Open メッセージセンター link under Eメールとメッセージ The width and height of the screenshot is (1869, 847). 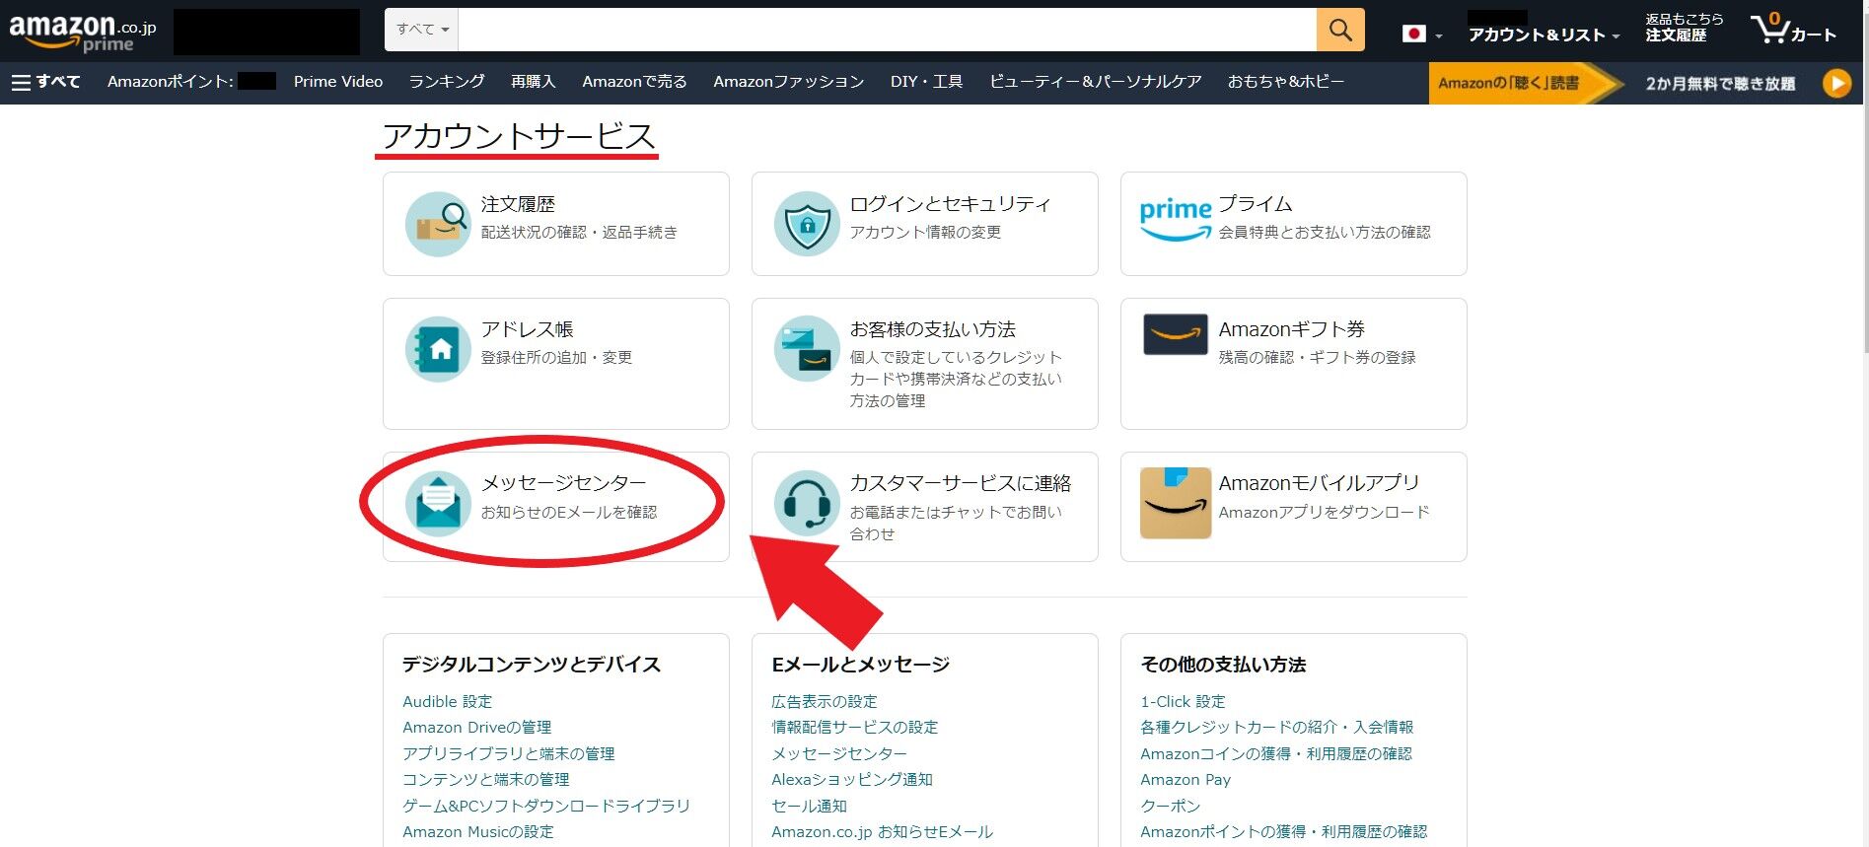tap(838, 753)
